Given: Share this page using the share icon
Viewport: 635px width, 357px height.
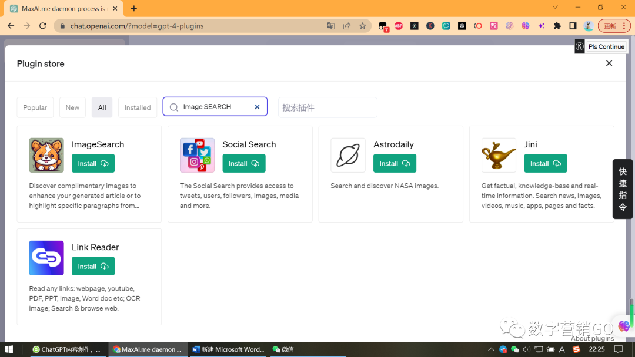Looking at the screenshot, I should tap(347, 26).
